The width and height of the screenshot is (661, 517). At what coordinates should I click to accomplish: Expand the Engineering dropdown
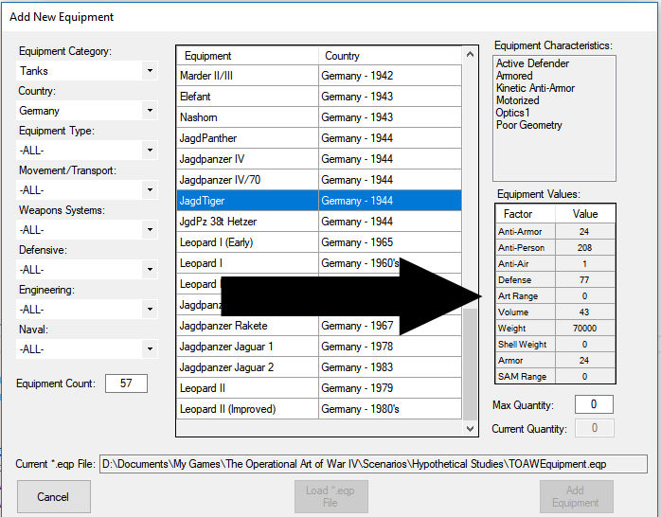coord(87,310)
